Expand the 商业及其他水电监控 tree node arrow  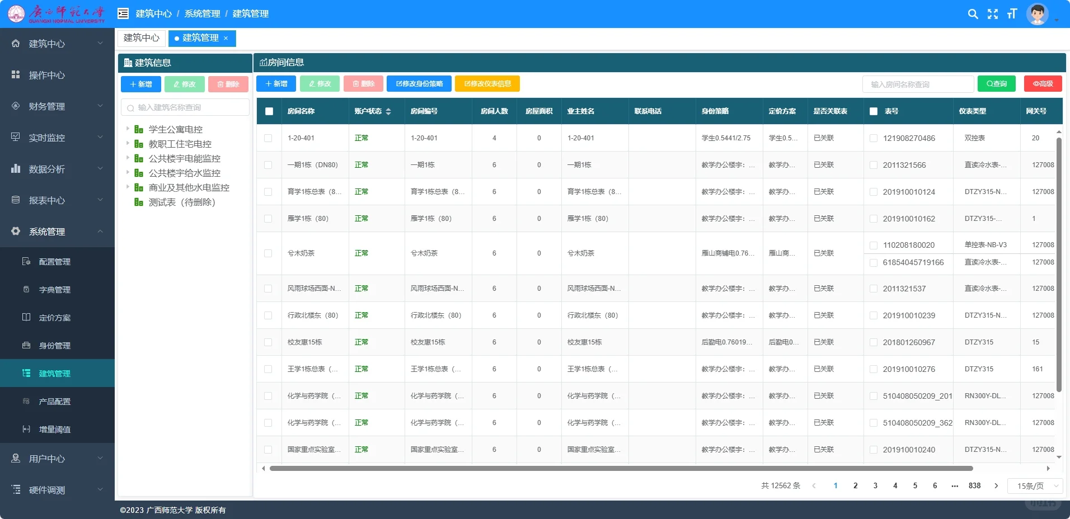[x=128, y=187]
